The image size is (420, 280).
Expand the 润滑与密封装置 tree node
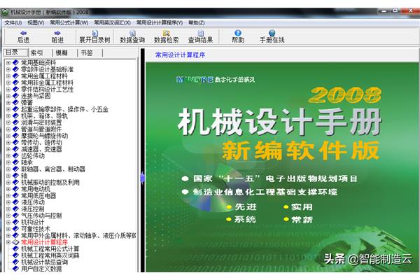click(x=8, y=122)
